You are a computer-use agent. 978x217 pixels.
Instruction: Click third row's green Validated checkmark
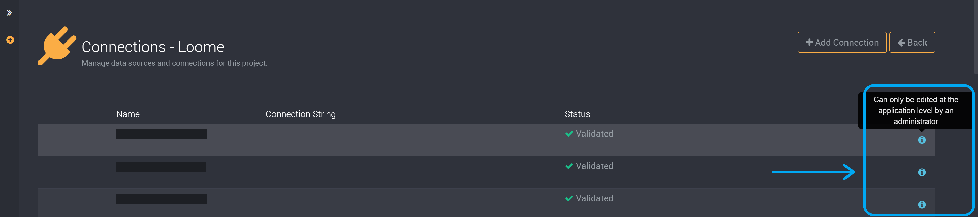pos(569,198)
